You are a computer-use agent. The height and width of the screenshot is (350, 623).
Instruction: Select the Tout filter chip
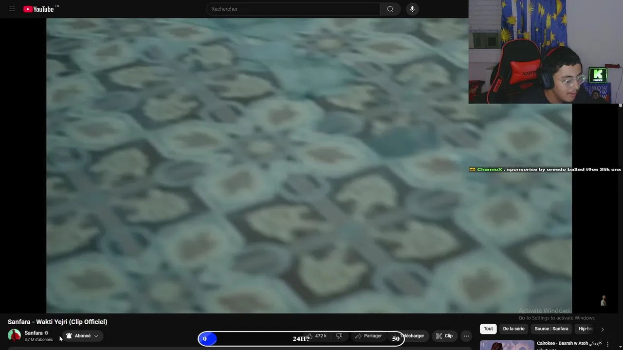(x=488, y=329)
